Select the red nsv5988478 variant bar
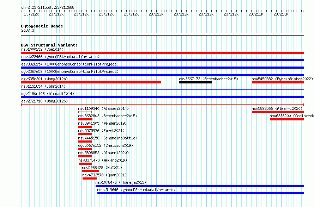The image size is (314, 207). 91,171
